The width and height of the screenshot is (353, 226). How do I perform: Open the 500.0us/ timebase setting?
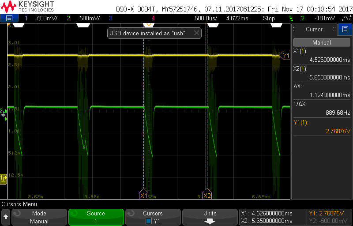[x=206, y=19]
